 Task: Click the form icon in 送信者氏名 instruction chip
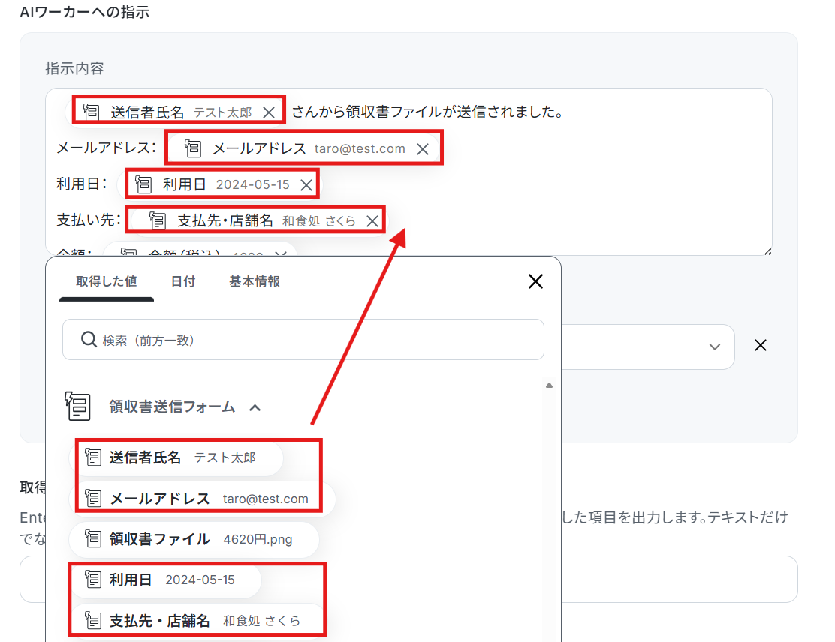[x=91, y=112]
